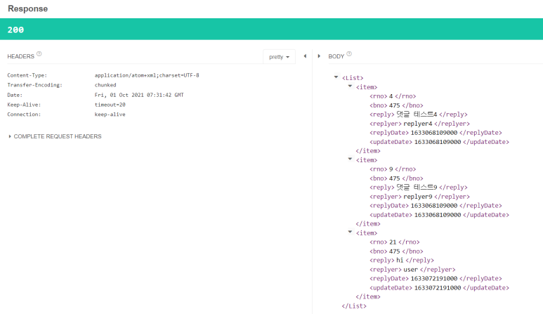The image size is (543, 314).
Task: Select the rno 9 line
Action: pos(393,169)
